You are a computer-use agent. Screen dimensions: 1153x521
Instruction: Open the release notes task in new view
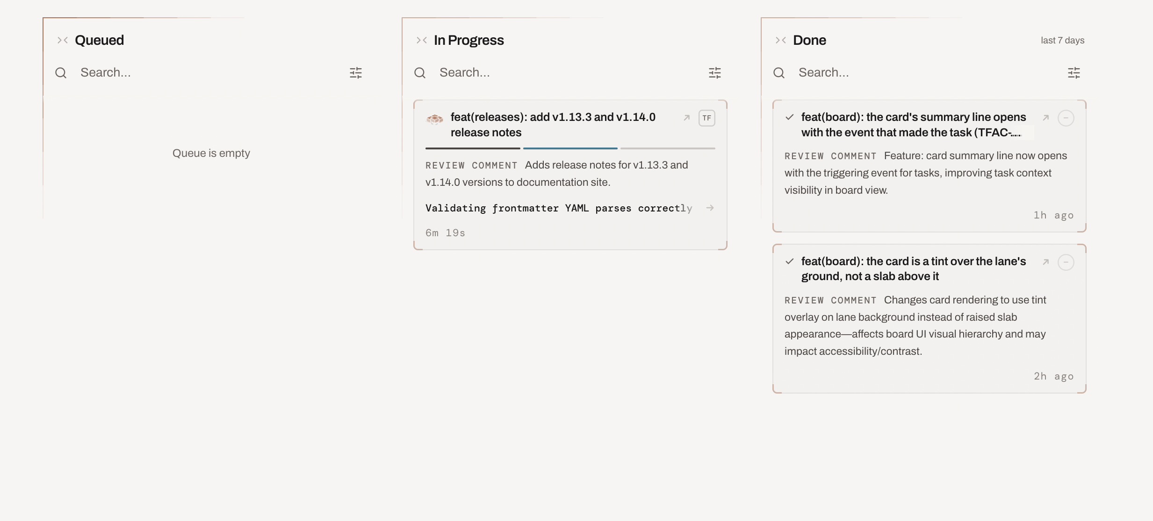687,118
